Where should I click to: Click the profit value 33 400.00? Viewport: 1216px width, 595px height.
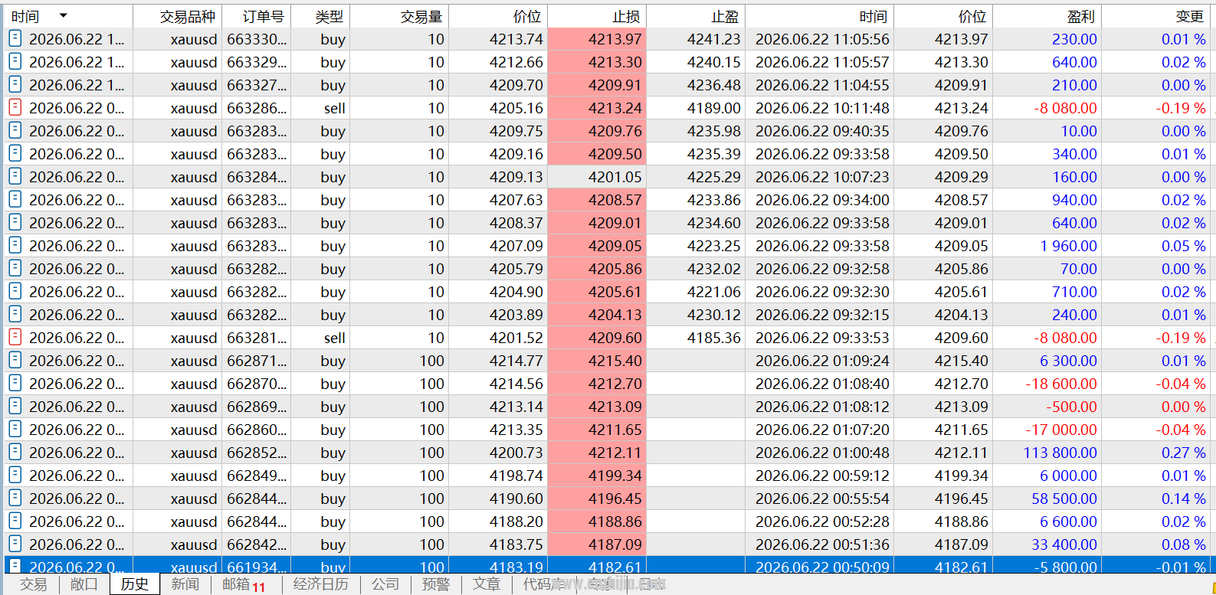1064,544
